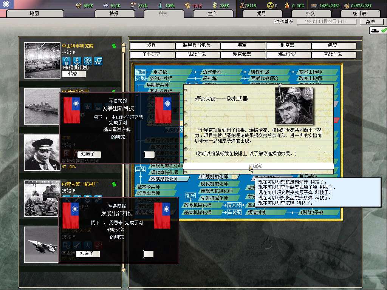Click the tank icon with green checkmark

pyautogui.click(x=378, y=31)
